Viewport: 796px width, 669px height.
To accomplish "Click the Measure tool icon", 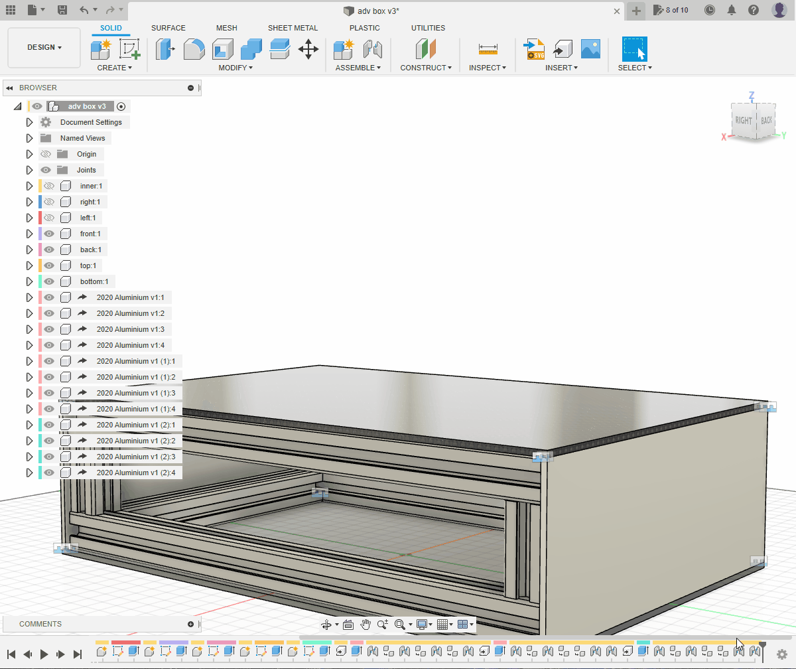I will click(488, 49).
